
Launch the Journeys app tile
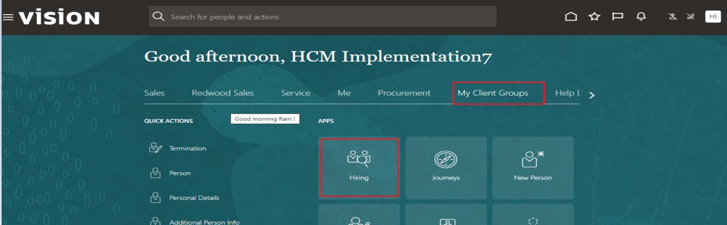(446, 168)
